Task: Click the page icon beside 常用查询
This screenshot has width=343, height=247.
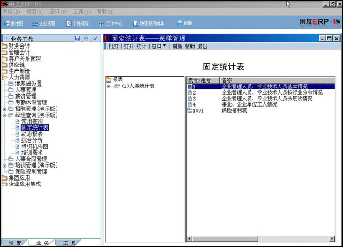Action: 17,121
